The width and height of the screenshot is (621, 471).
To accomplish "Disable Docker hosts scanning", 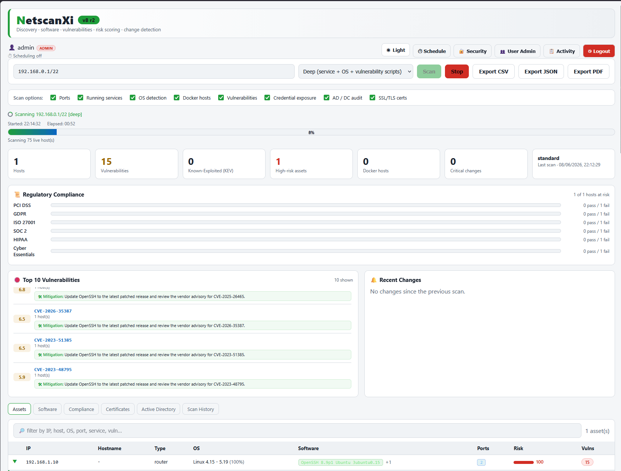I will 177,98.
